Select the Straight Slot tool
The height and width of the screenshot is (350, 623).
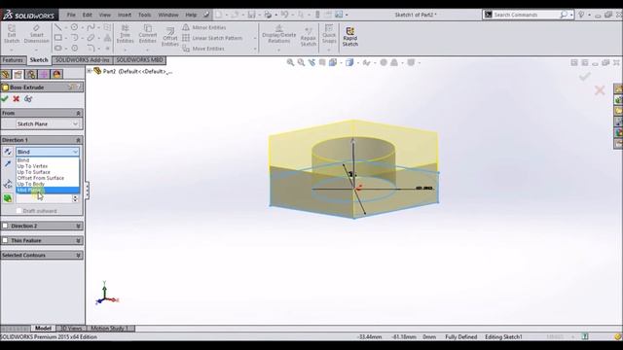(58, 48)
